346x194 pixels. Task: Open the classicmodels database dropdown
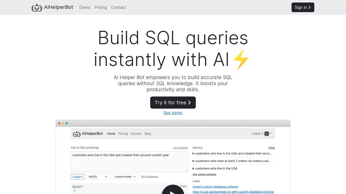125,177
